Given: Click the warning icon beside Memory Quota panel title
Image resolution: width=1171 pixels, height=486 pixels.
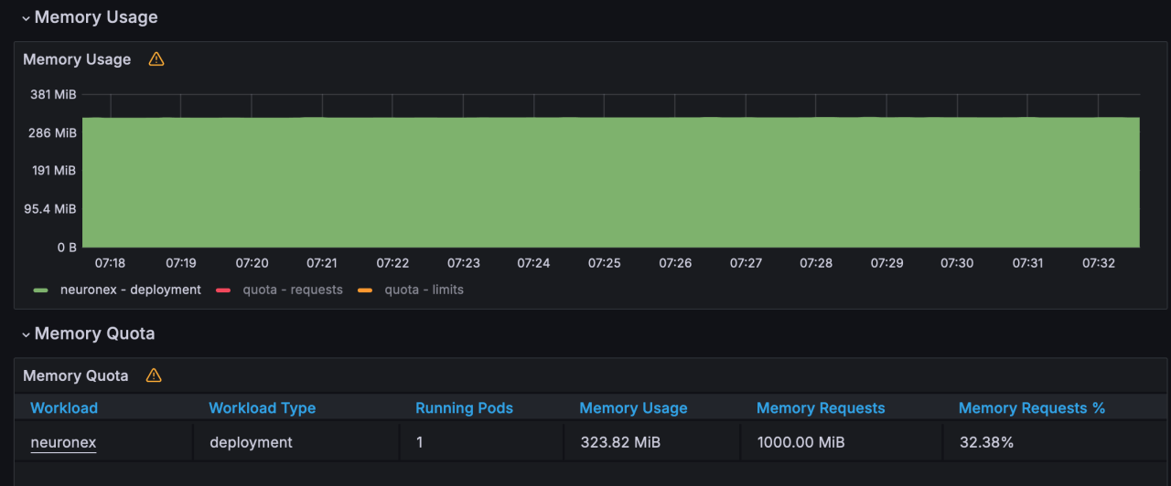Looking at the screenshot, I should pos(154,375).
